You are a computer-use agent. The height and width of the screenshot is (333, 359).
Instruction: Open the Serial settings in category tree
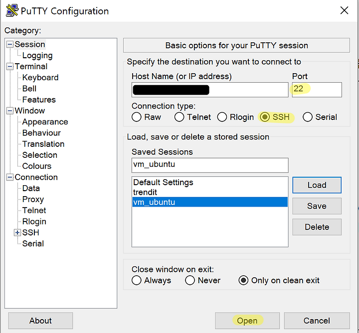(x=33, y=243)
